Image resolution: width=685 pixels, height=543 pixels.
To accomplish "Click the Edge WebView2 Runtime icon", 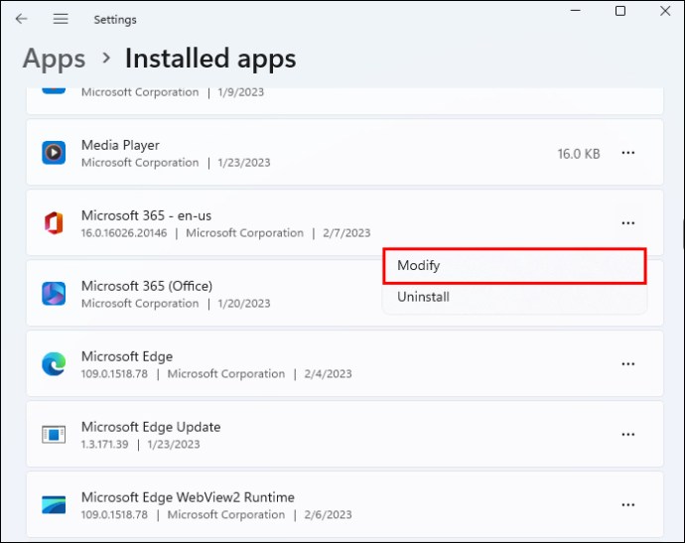I will [54, 505].
